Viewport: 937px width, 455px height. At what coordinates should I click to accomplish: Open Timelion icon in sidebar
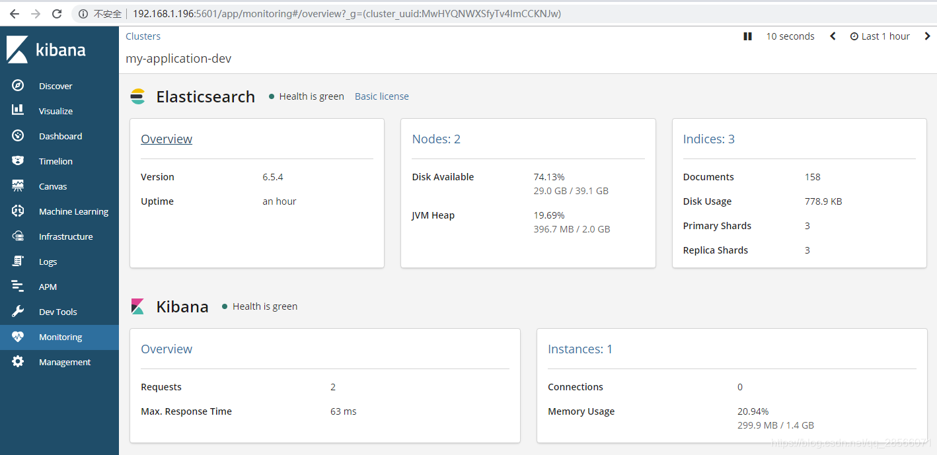pos(18,161)
